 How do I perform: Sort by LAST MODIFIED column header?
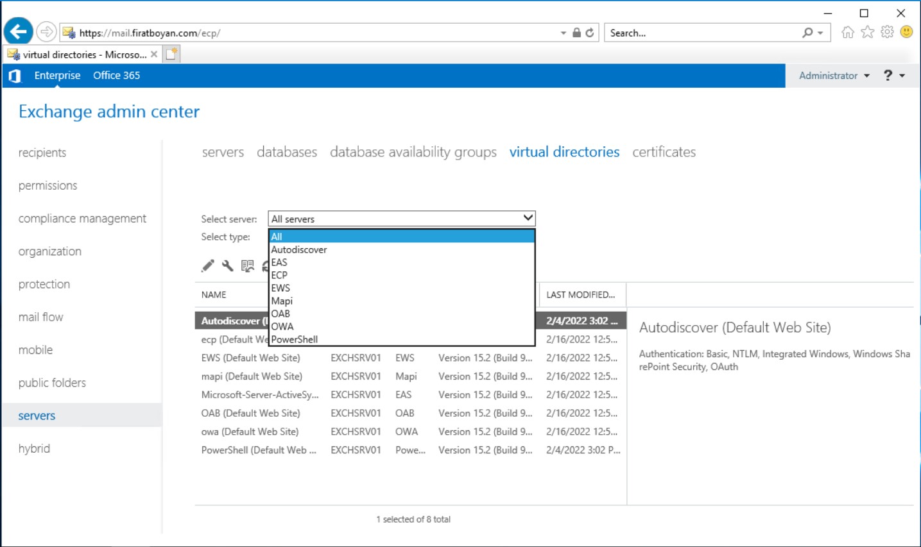tap(581, 295)
